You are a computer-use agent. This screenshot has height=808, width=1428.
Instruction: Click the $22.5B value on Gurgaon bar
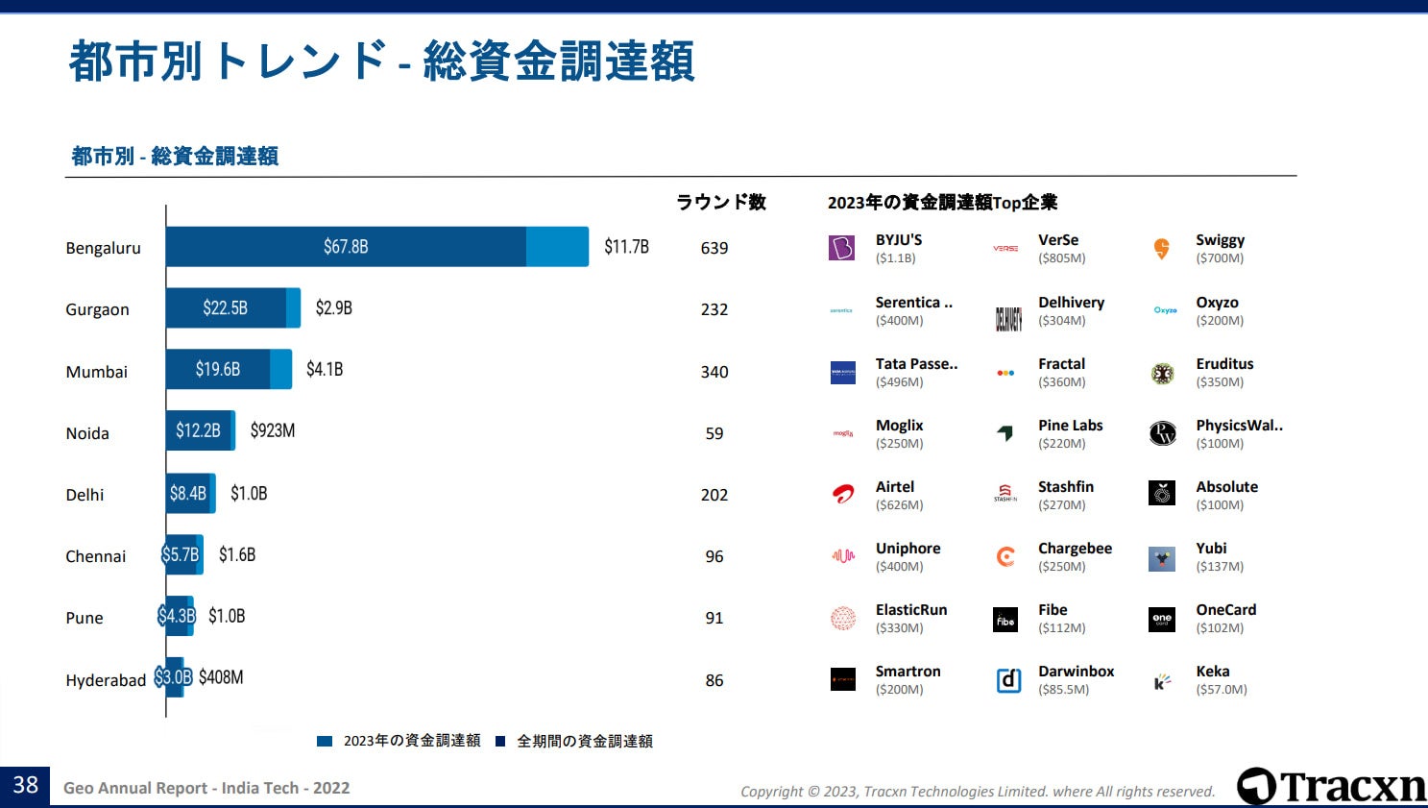pos(225,308)
